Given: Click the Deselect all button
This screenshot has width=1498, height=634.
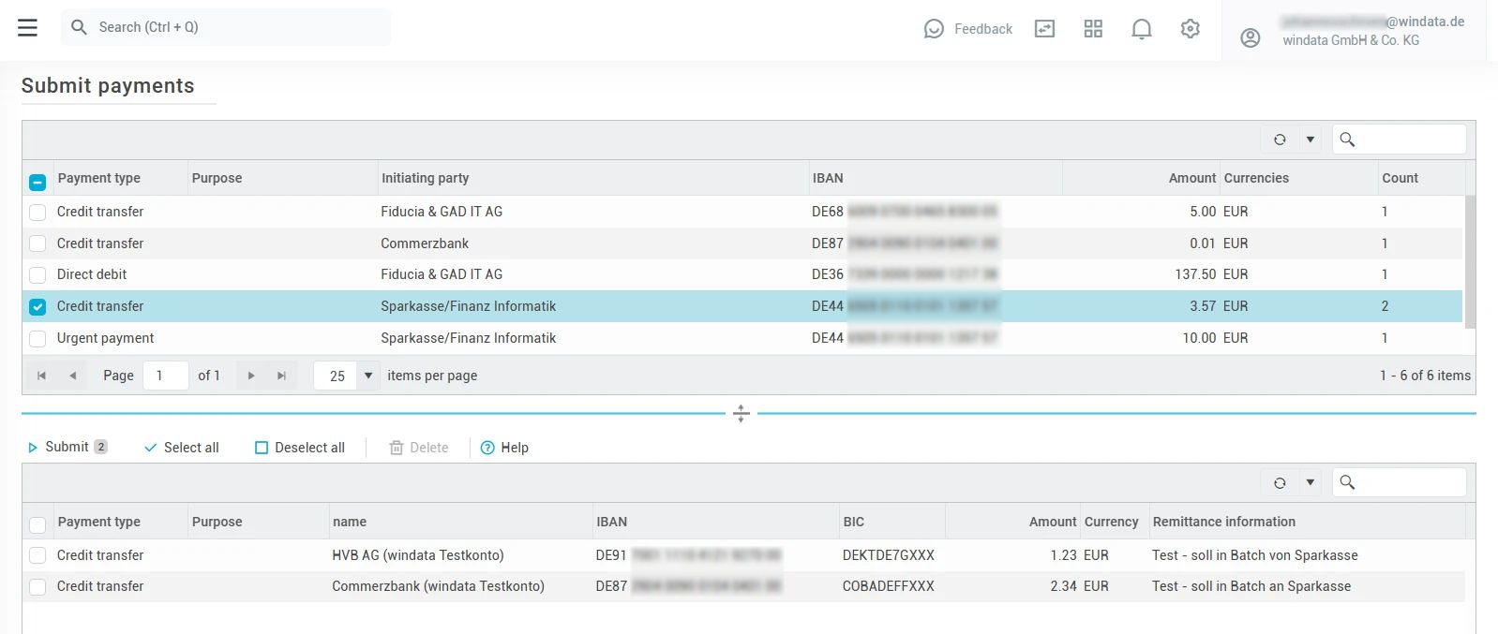Looking at the screenshot, I should [x=300, y=448].
